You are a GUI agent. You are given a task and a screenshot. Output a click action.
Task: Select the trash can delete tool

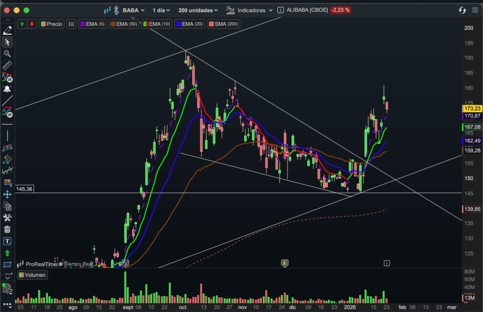point(8,230)
